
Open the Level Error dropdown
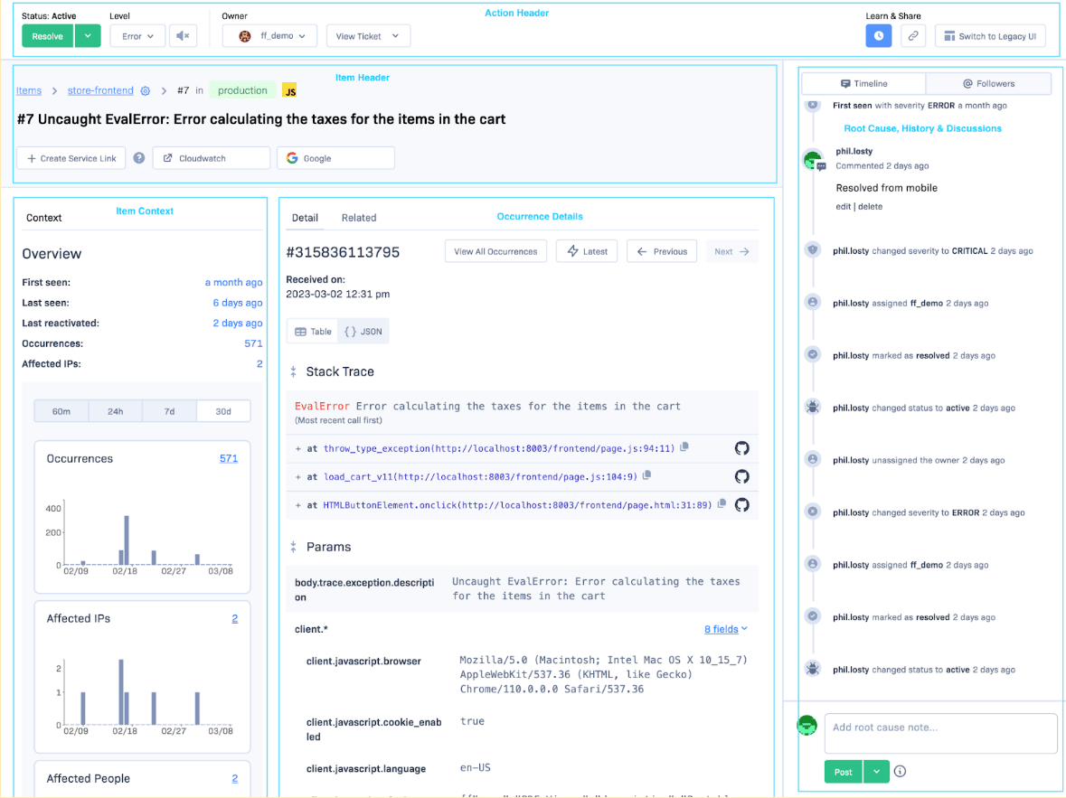point(137,36)
